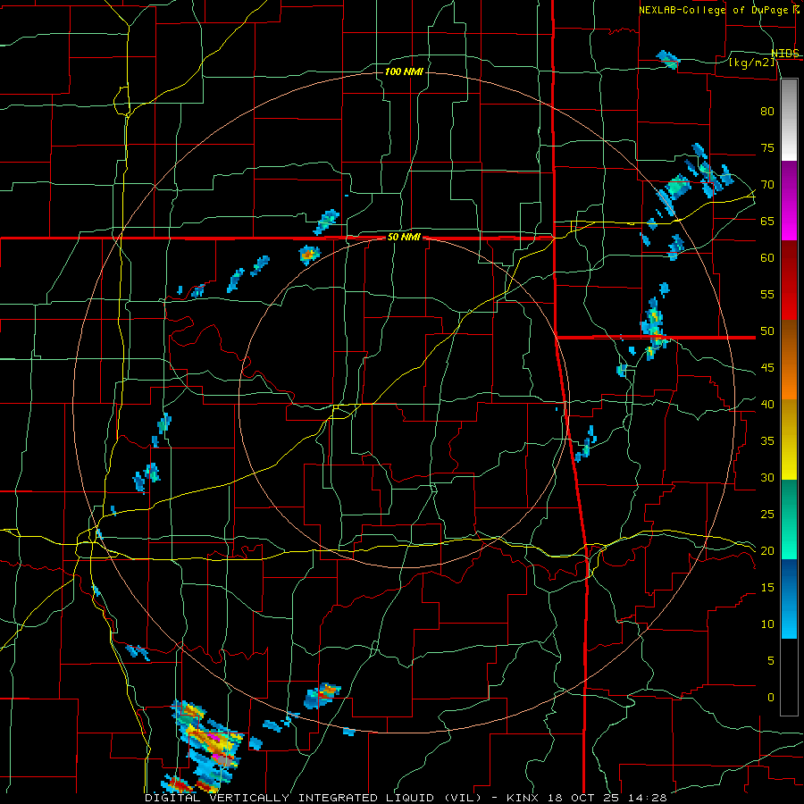The width and height of the screenshot is (804, 804).
Task: Click the 35 value on the VIL scale
Action: [767, 441]
